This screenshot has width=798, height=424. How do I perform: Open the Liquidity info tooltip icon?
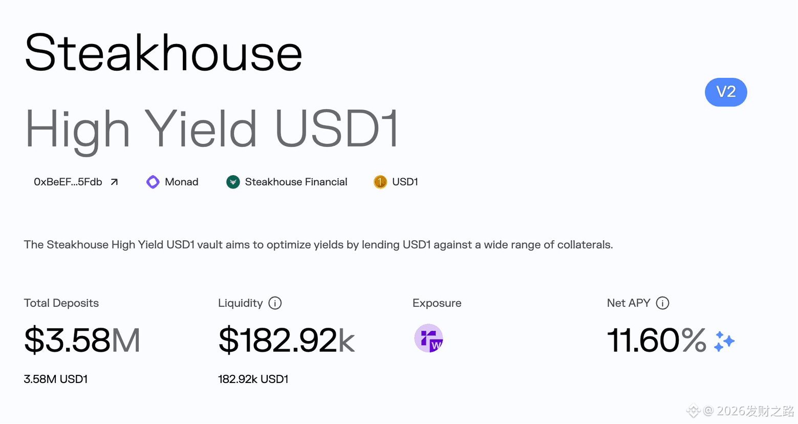coord(275,303)
